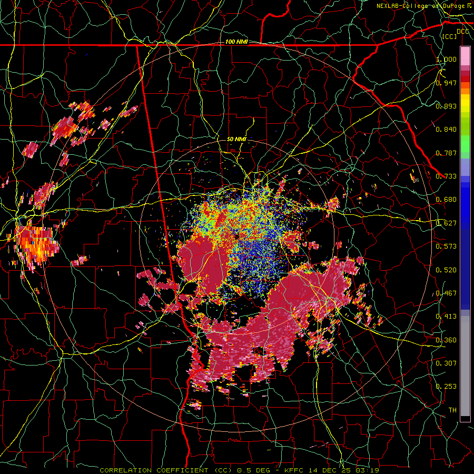Select the 0.787 legend value
The image size is (474, 474).
point(446,153)
